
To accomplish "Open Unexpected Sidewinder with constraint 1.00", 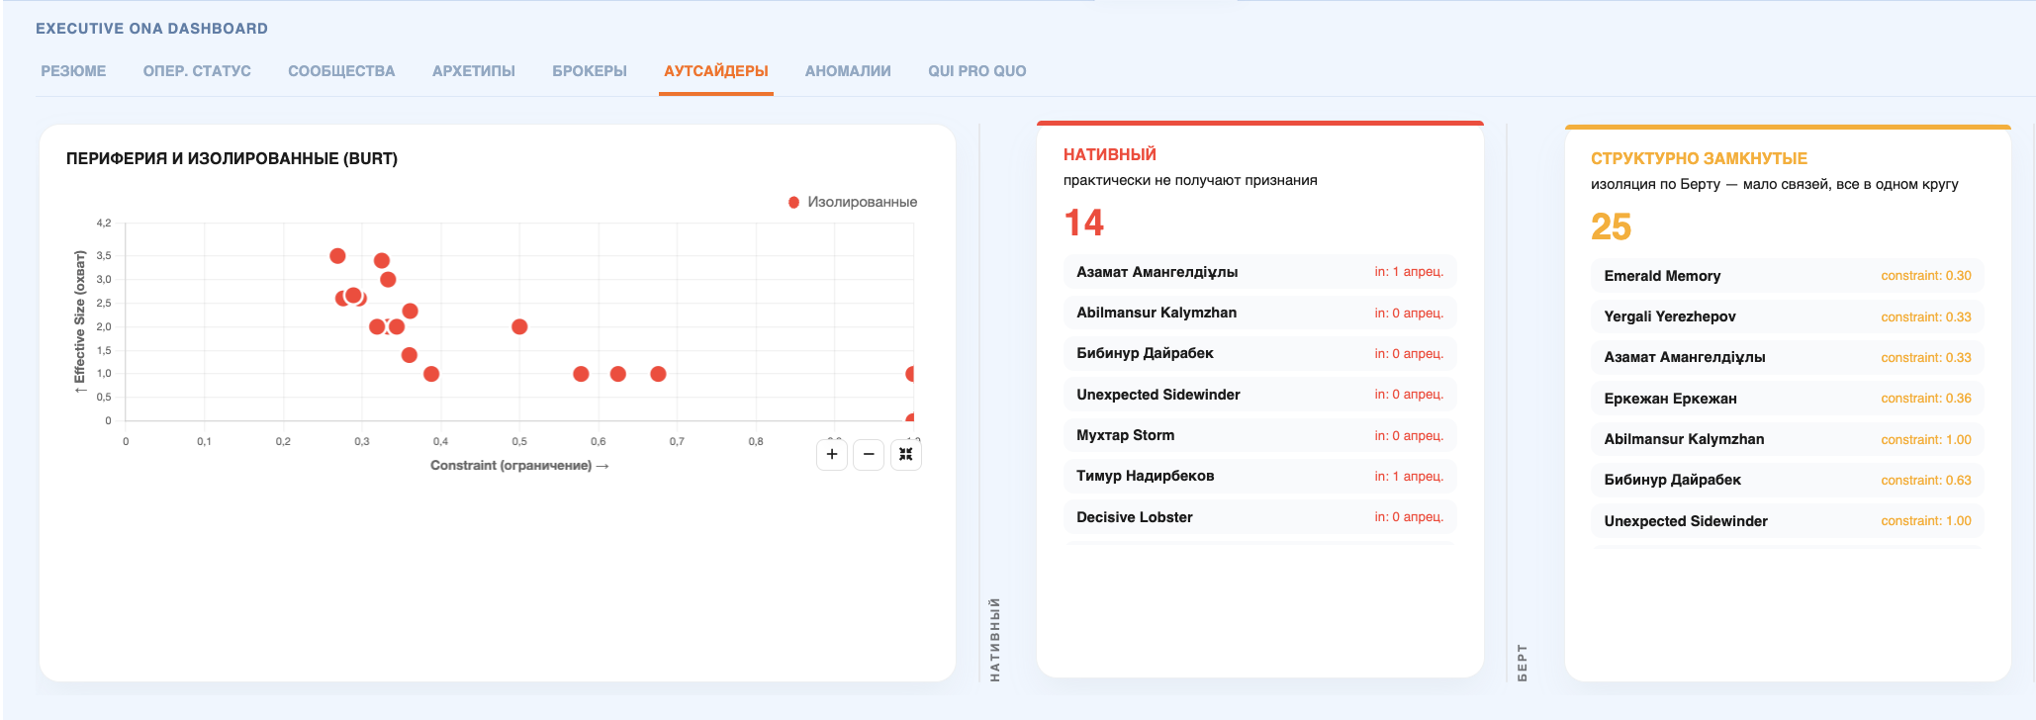I will (x=1787, y=521).
